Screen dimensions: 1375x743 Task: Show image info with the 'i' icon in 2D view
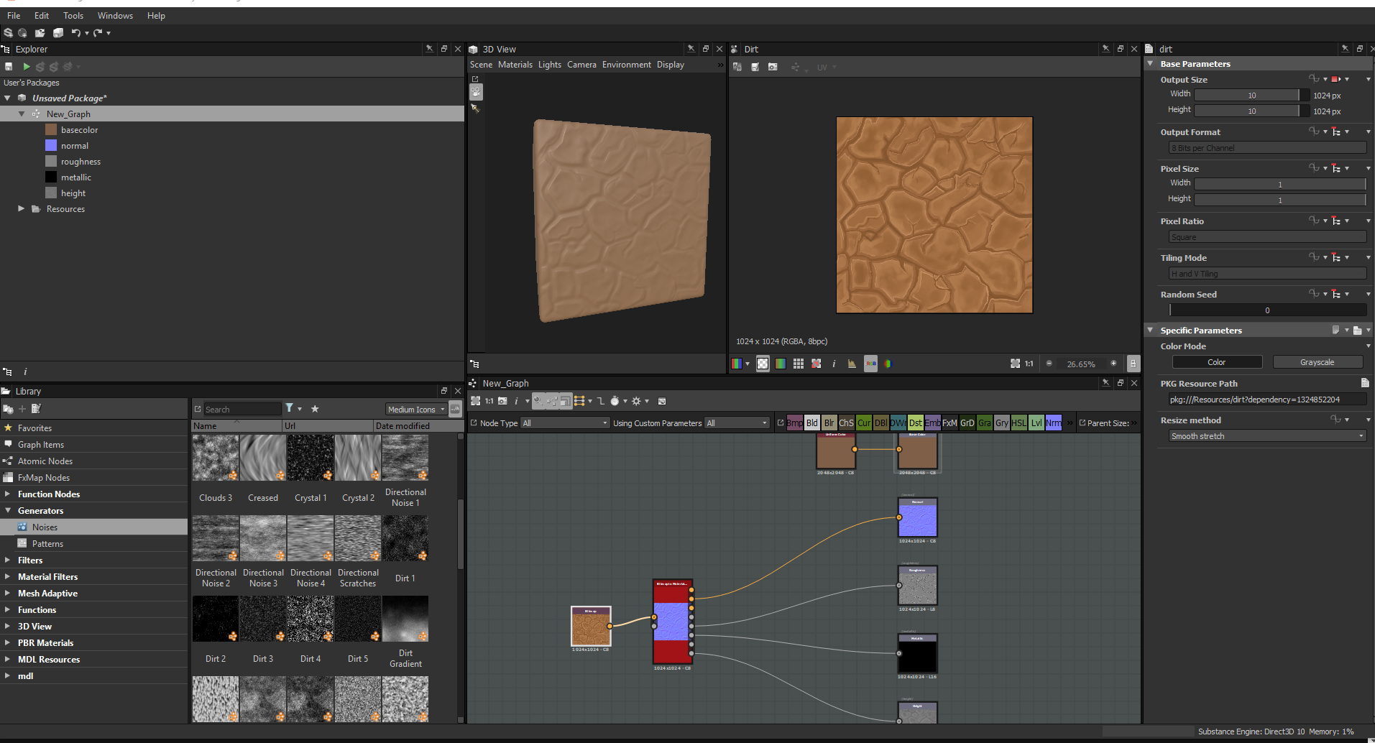click(x=834, y=364)
